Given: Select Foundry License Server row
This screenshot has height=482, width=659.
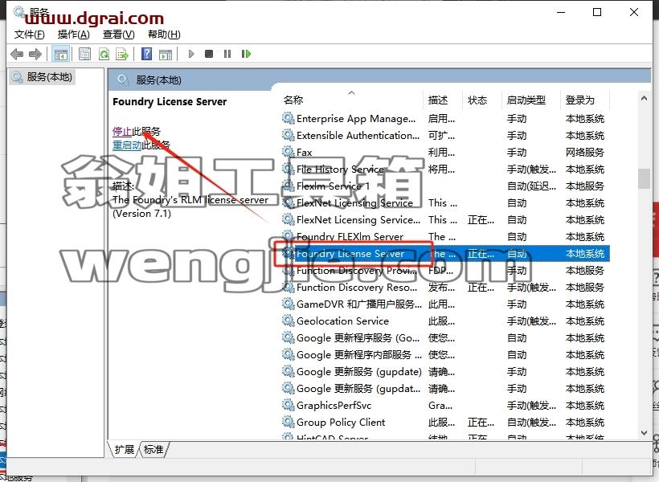Looking at the screenshot, I should coord(445,253).
